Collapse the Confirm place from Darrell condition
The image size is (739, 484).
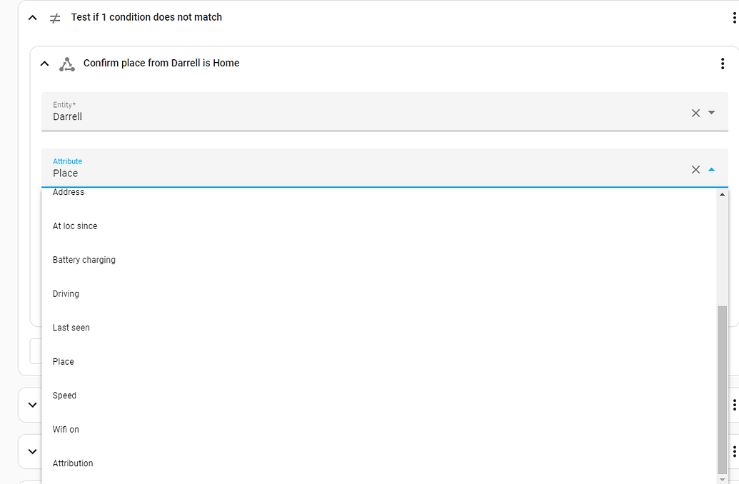44,64
